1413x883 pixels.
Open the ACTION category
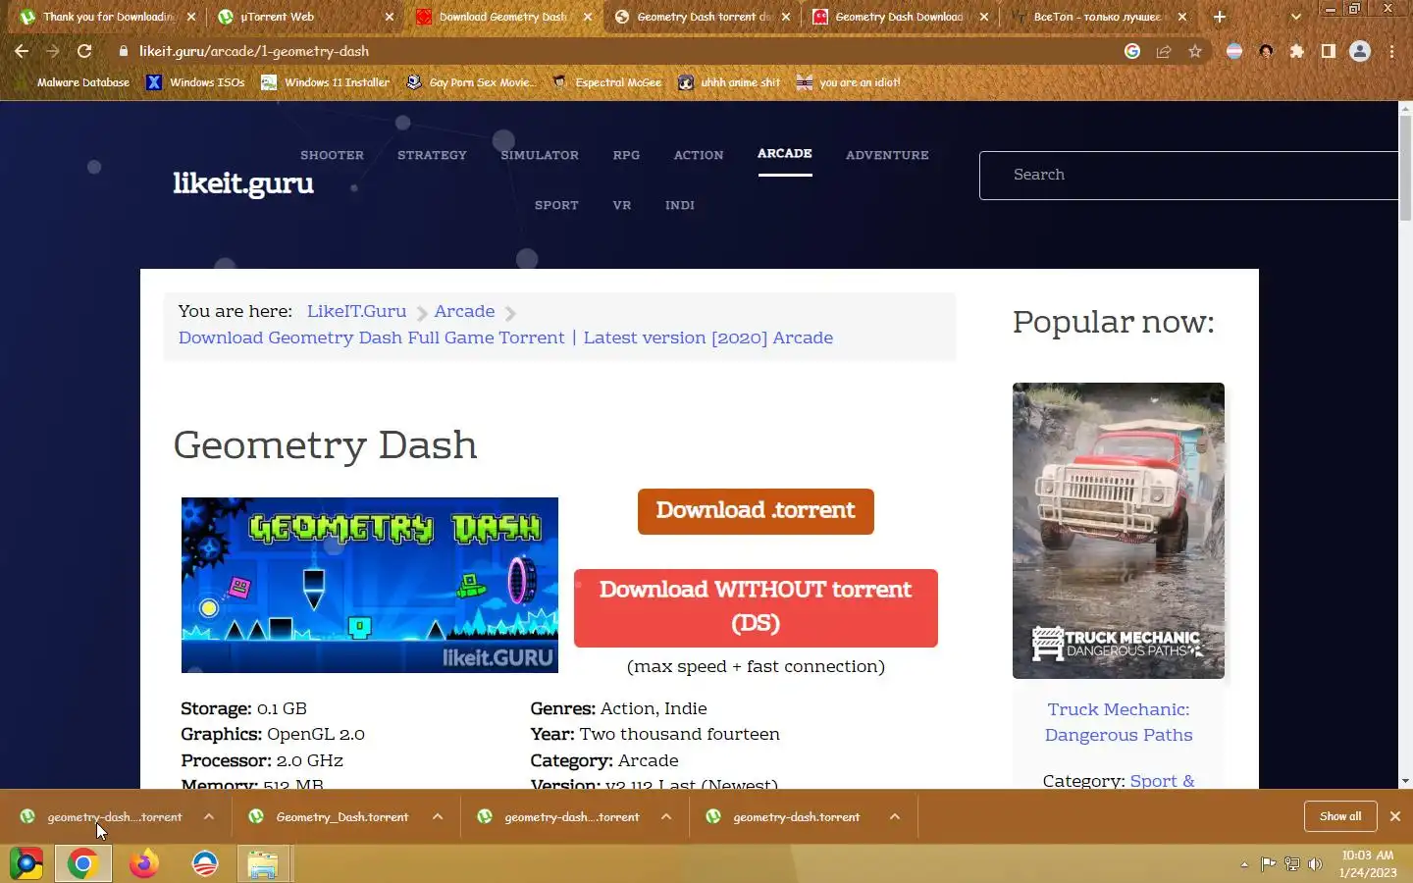point(699,155)
